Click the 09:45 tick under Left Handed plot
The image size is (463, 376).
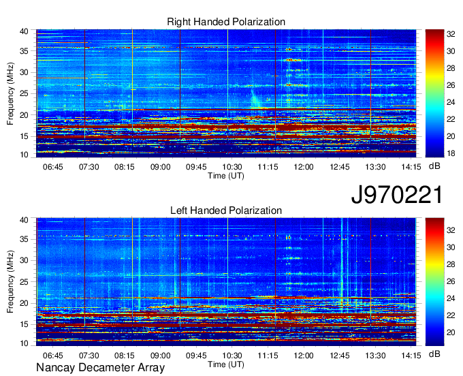pos(196,356)
